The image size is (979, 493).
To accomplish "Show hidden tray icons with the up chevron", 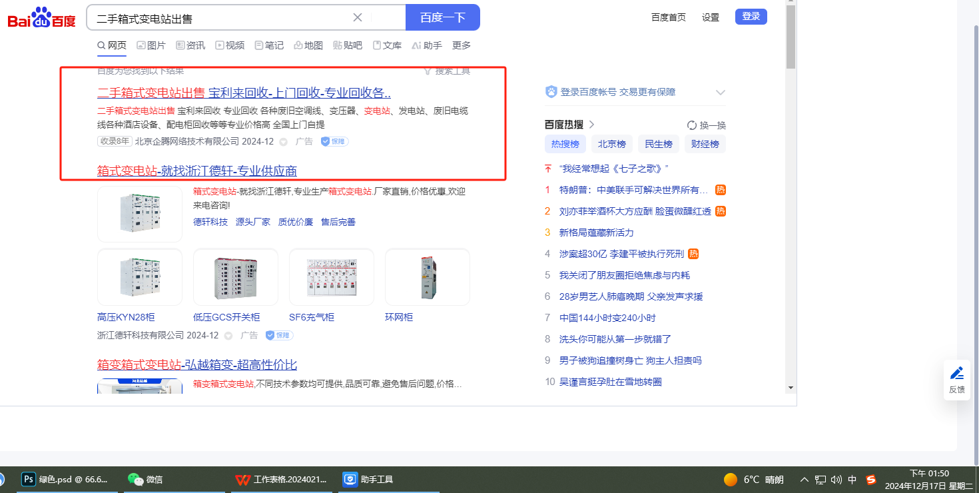I will (x=804, y=480).
